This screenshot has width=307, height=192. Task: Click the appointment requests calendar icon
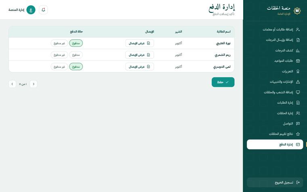click(298, 61)
